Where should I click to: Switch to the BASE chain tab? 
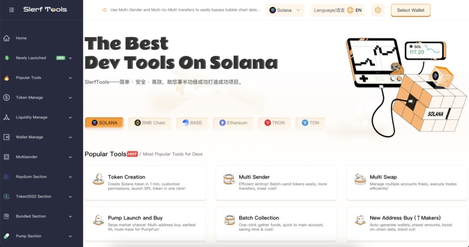click(192, 123)
